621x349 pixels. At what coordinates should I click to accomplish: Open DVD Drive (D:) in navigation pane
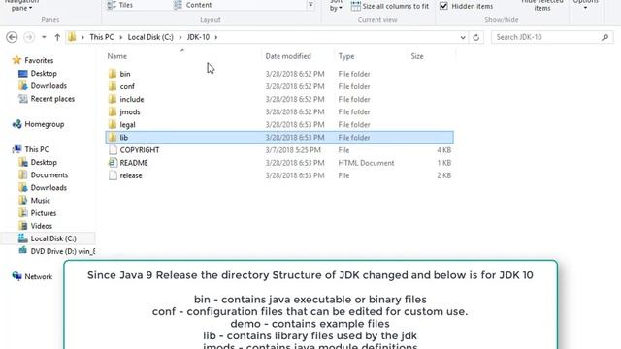click(63, 251)
